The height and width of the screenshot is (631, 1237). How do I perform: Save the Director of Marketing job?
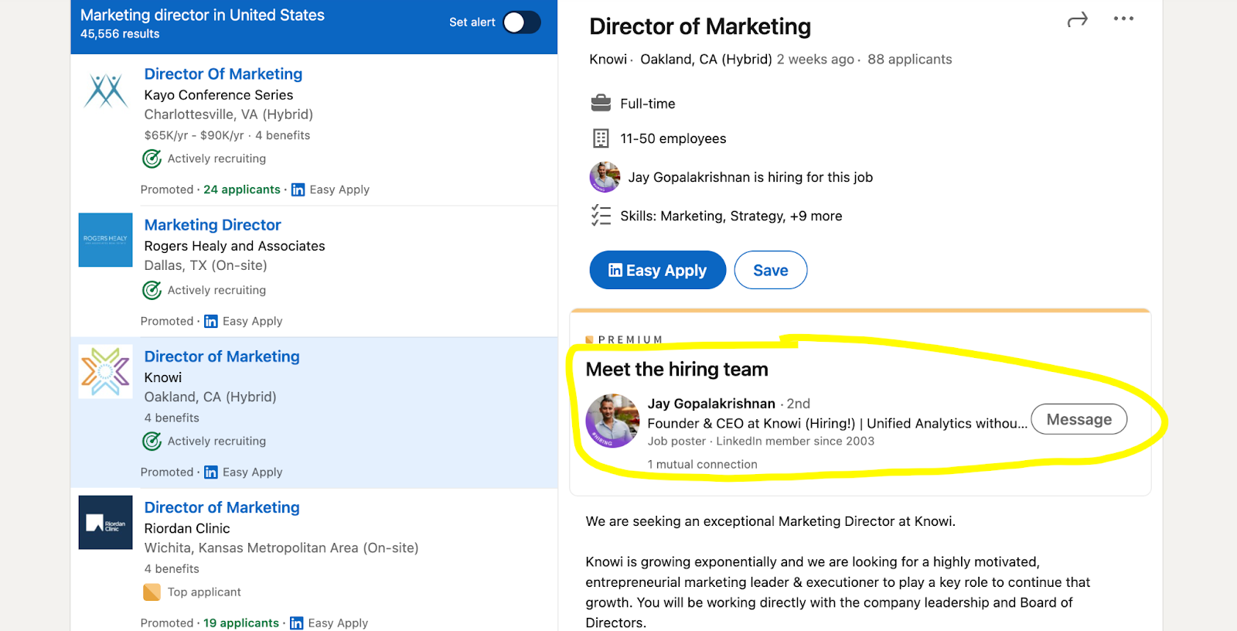coord(771,270)
